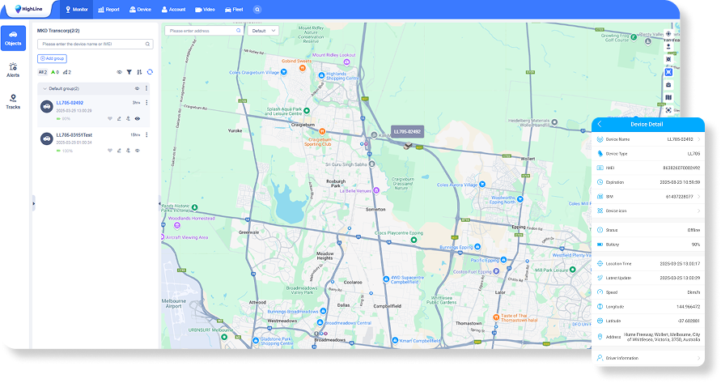Open the Default map type dropdown
The height and width of the screenshot is (383, 721).
[x=263, y=31]
